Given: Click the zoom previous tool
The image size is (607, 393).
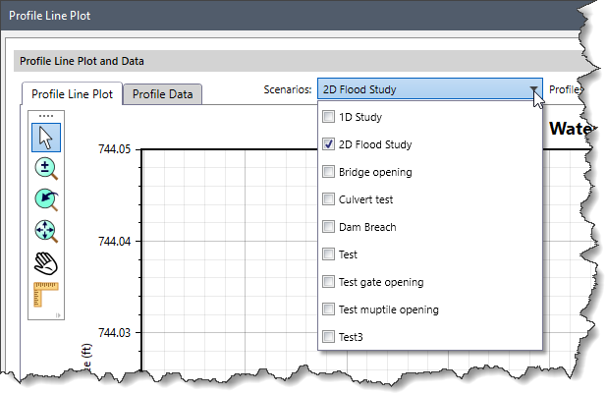Looking at the screenshot, I should (45, 200).
